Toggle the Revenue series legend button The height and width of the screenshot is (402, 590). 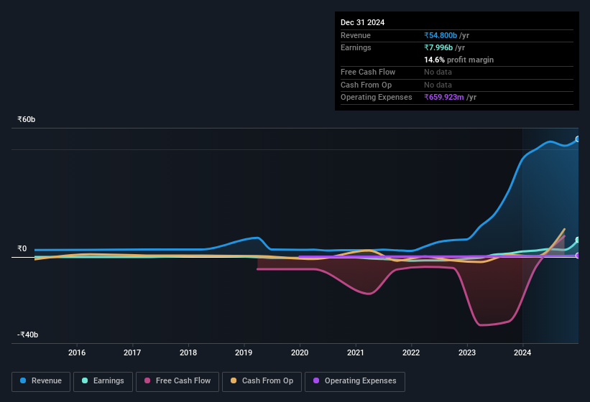click(41, 381)
